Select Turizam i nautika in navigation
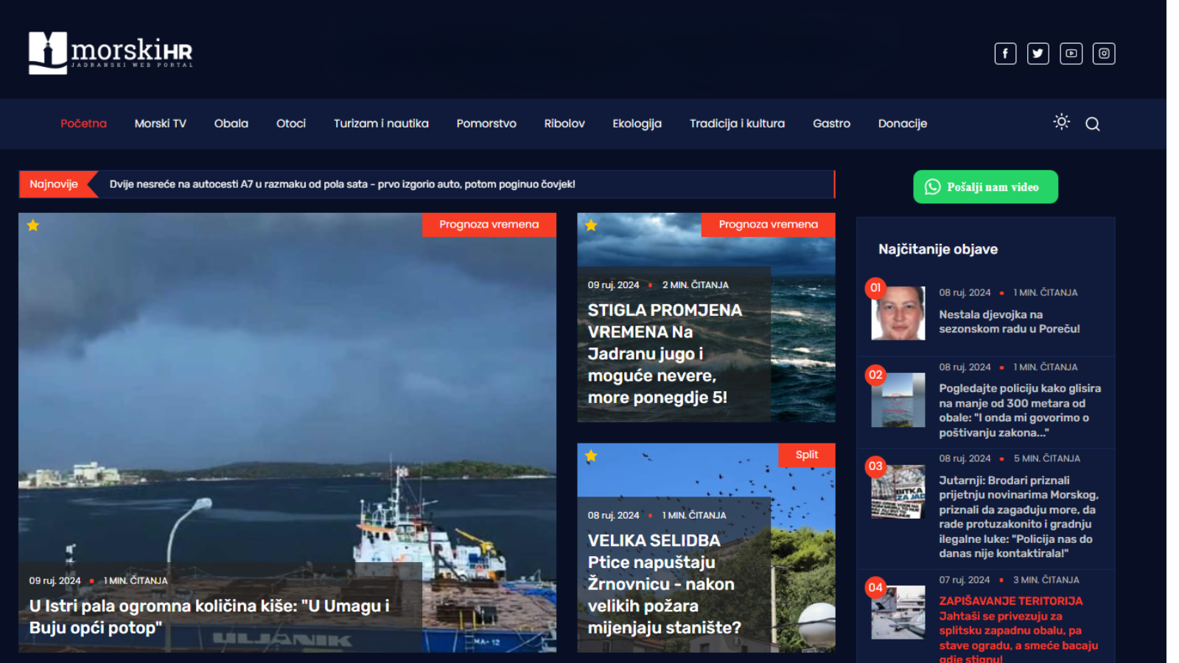The height and width of the screenshot is (663, 1179). [x=380, y=124]
